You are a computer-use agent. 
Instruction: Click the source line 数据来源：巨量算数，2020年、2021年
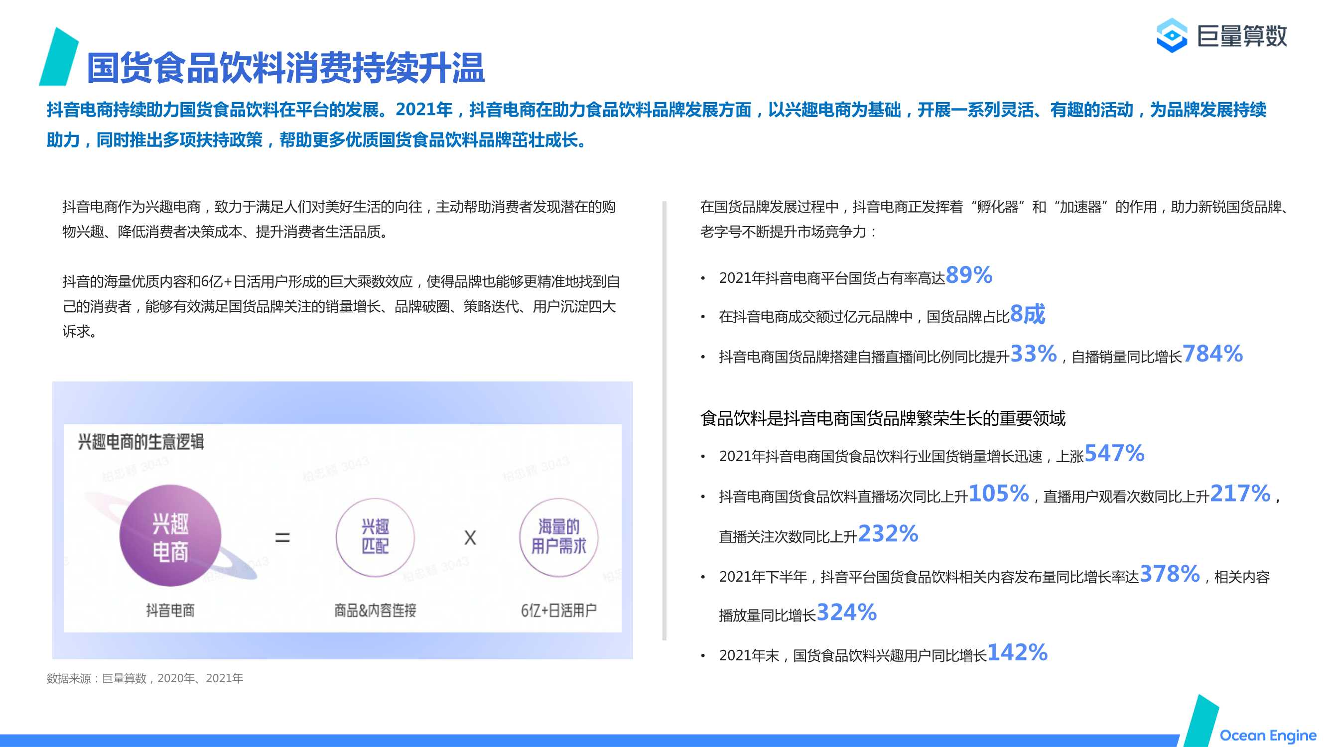pyautogui.click(x=145, y=678)
